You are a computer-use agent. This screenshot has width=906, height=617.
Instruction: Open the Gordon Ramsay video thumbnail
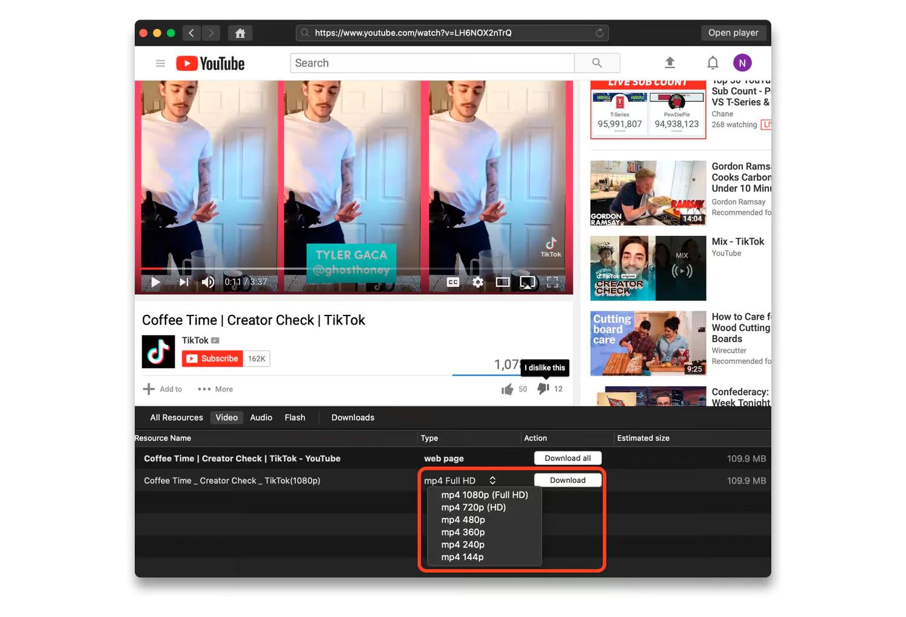coord(648,193)
